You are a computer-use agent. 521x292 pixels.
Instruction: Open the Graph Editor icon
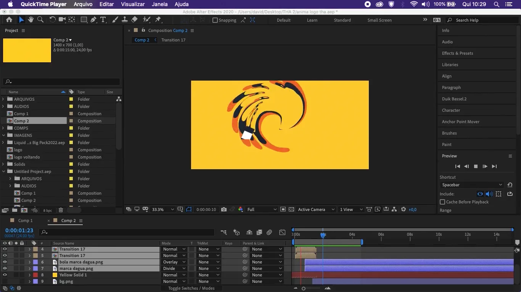click(x=282, y=232)
